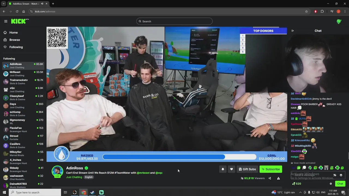Click the green Chat send button

point(340,184)
